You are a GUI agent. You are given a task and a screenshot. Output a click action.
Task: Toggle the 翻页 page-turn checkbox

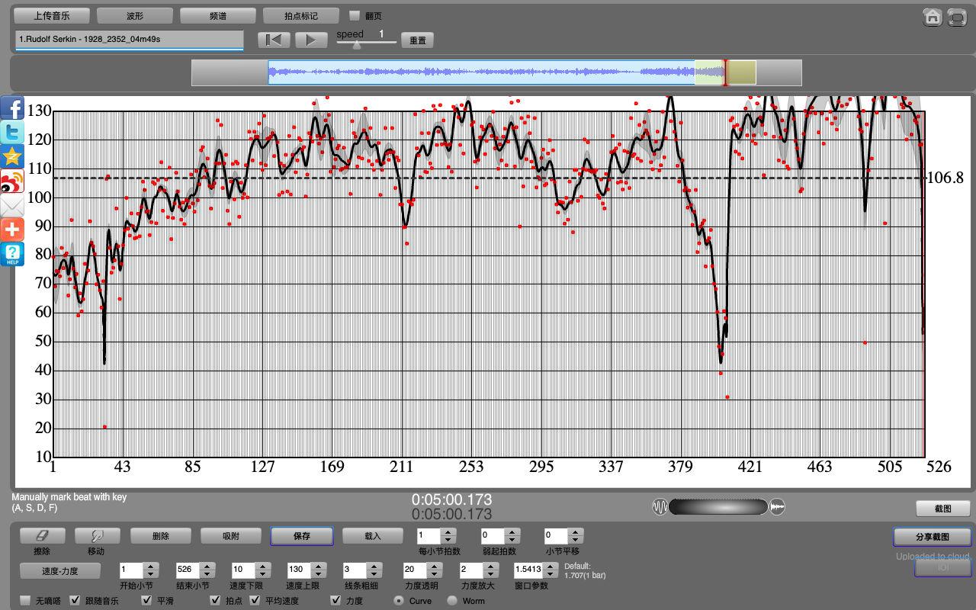[x=355, y=15]
